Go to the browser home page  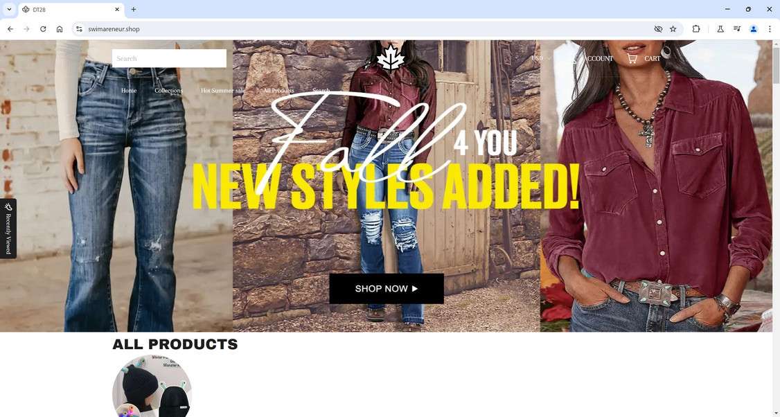(60, 29)
